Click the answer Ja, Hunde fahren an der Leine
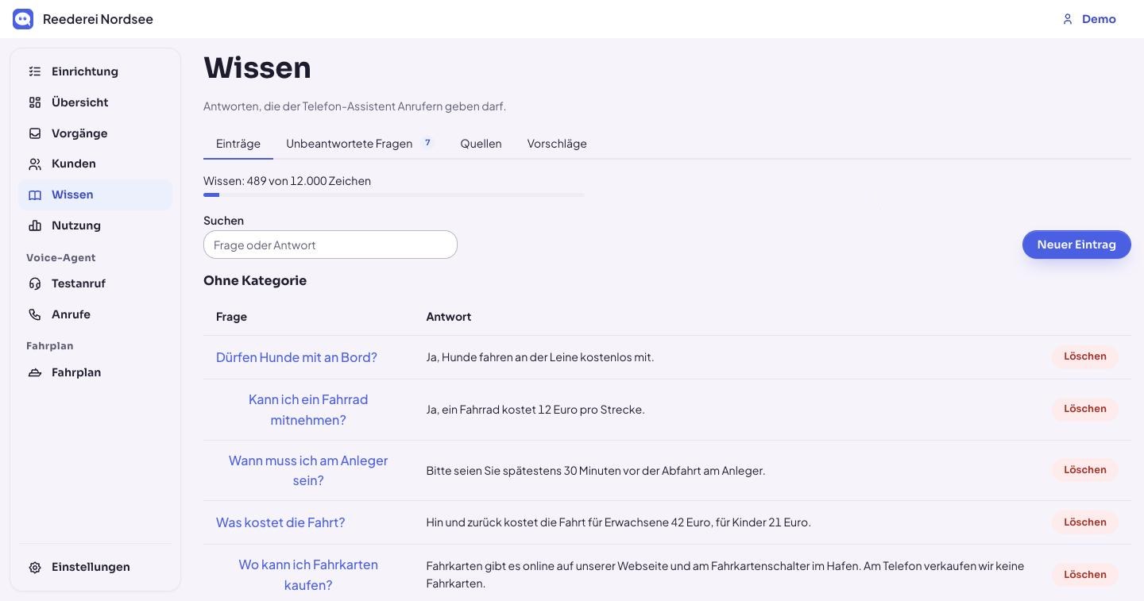 [540, 357]
